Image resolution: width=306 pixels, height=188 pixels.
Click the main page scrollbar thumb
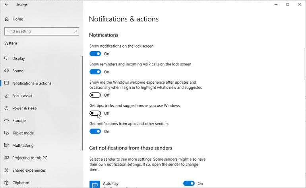click(305, 64)
